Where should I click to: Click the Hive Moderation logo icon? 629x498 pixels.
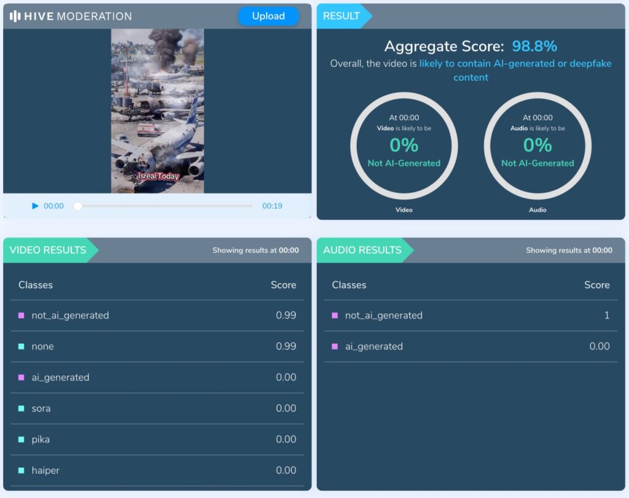(15, 16)
